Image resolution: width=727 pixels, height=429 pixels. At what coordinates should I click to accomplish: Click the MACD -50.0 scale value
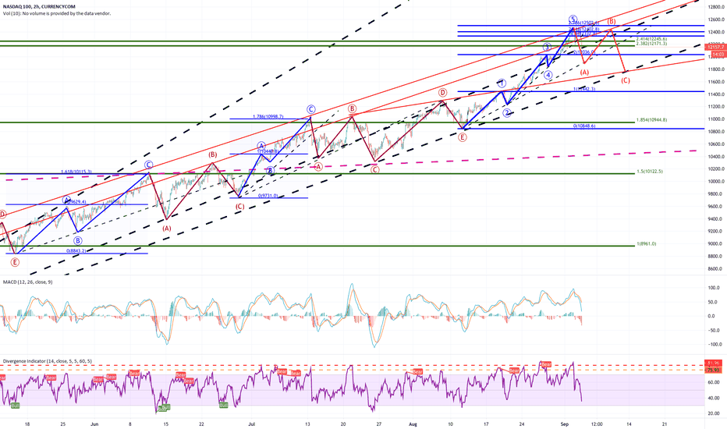click(x=714, y=330)
